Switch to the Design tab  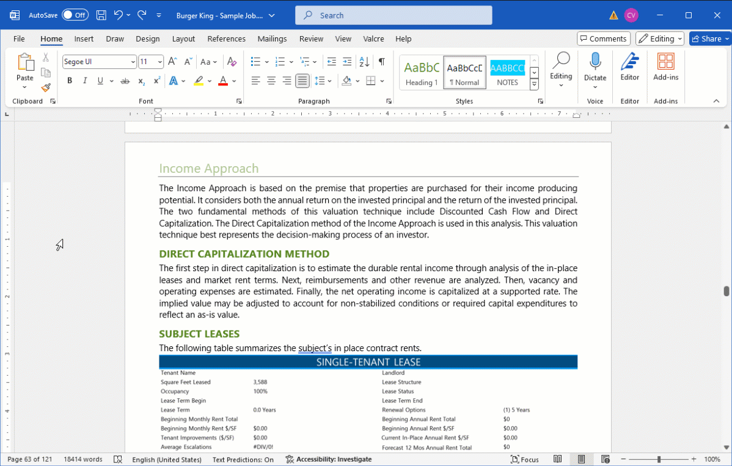[x=148, y=38]
